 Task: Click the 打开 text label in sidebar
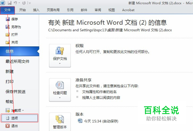[x=15, y=35]
